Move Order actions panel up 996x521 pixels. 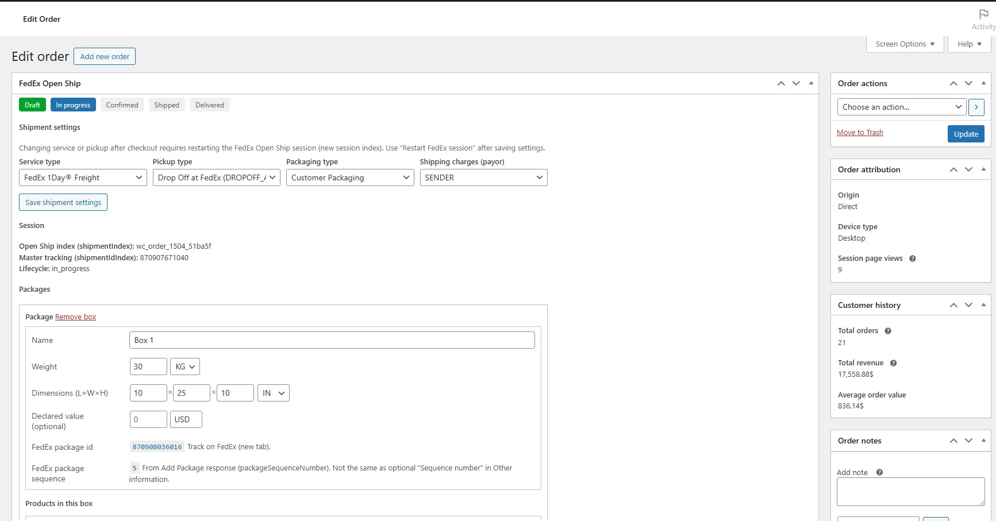953,83
